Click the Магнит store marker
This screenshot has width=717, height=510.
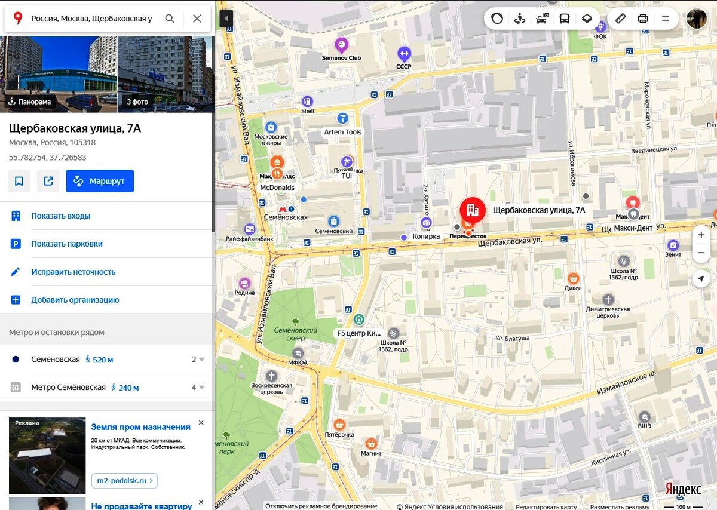coord(371,443)
